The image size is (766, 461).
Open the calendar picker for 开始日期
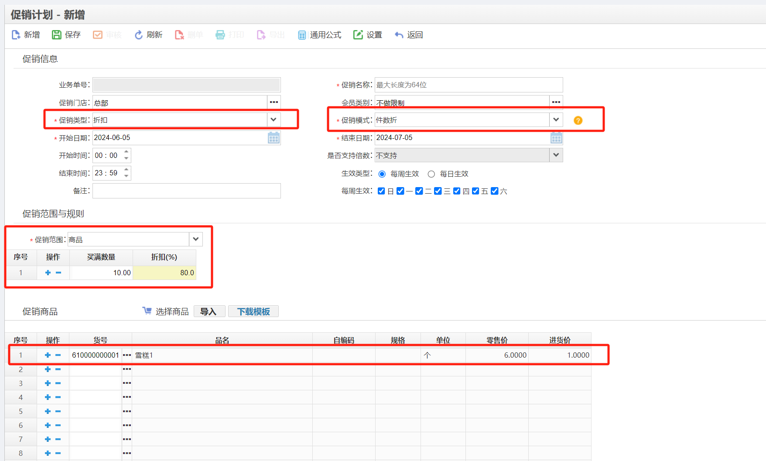point(274,137)
